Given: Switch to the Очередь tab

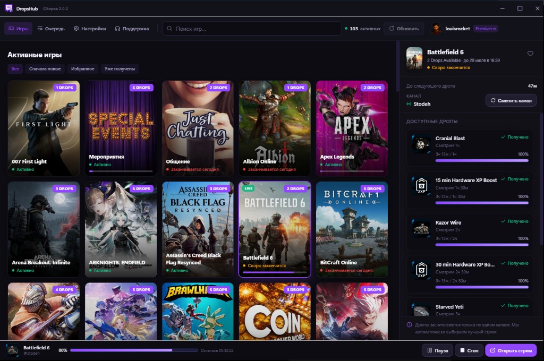Looking at the screenshot, I should [x=51, y=29].
